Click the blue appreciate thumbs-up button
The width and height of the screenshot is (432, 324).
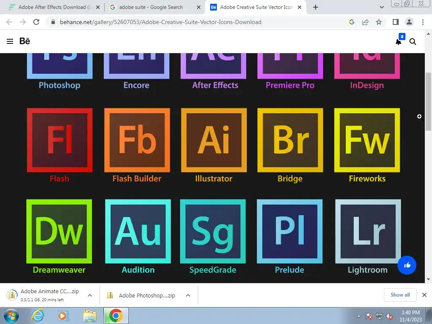click(407, 265)
